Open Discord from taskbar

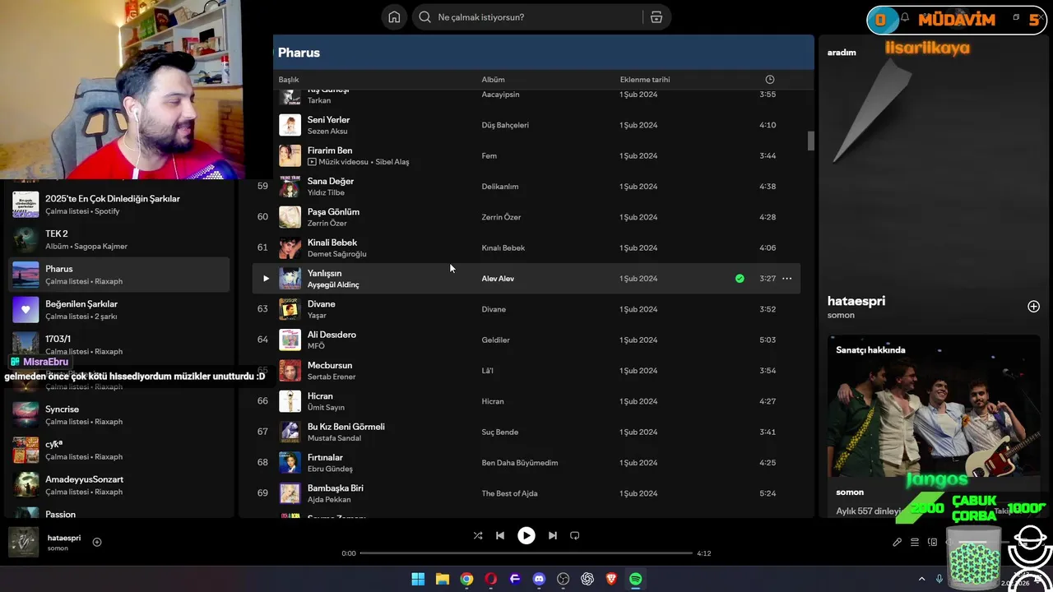tap(539, 579)
